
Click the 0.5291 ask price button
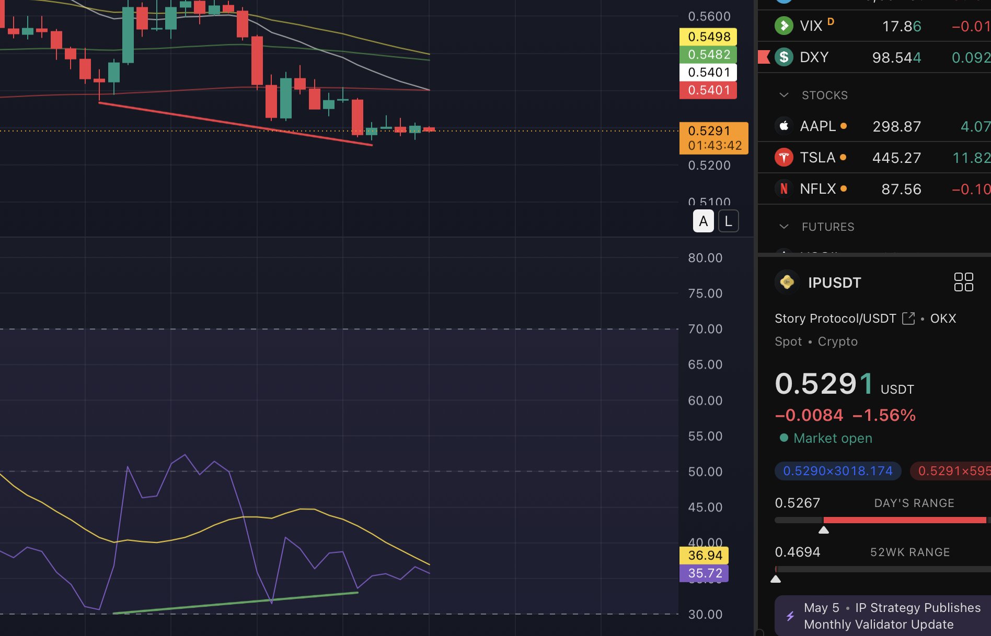pos(950,471)
